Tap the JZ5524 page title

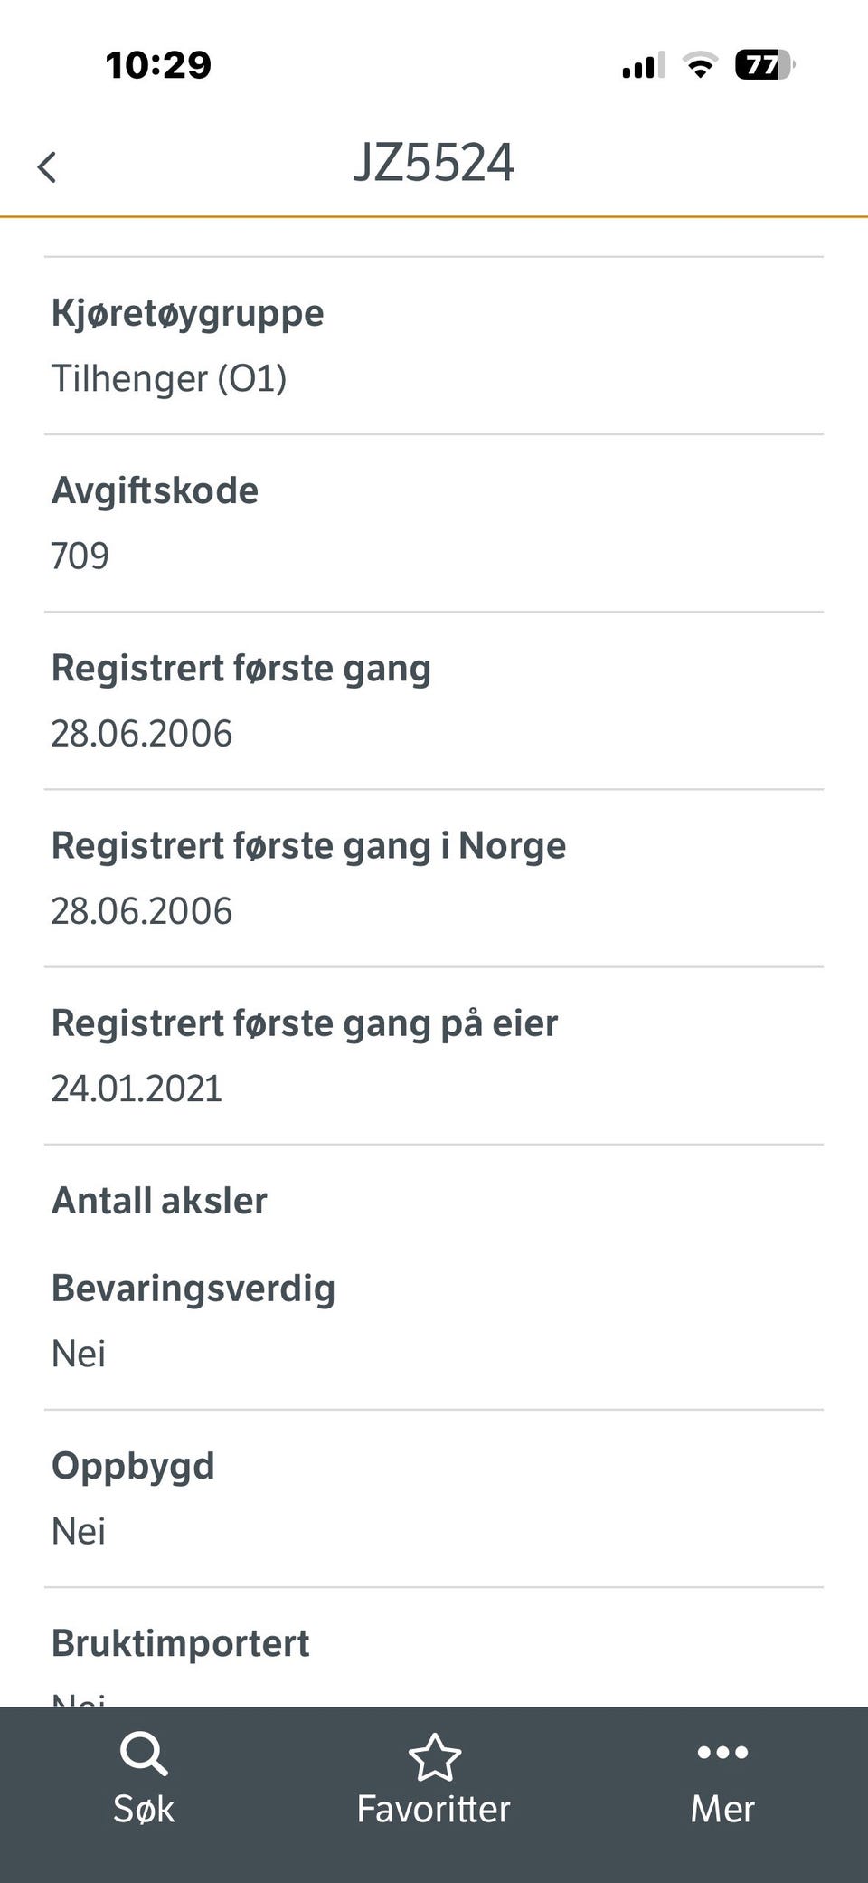(x=433, y=164)
